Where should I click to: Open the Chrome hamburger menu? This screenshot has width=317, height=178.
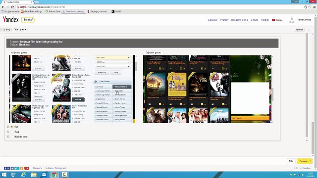tap(315, 7)
